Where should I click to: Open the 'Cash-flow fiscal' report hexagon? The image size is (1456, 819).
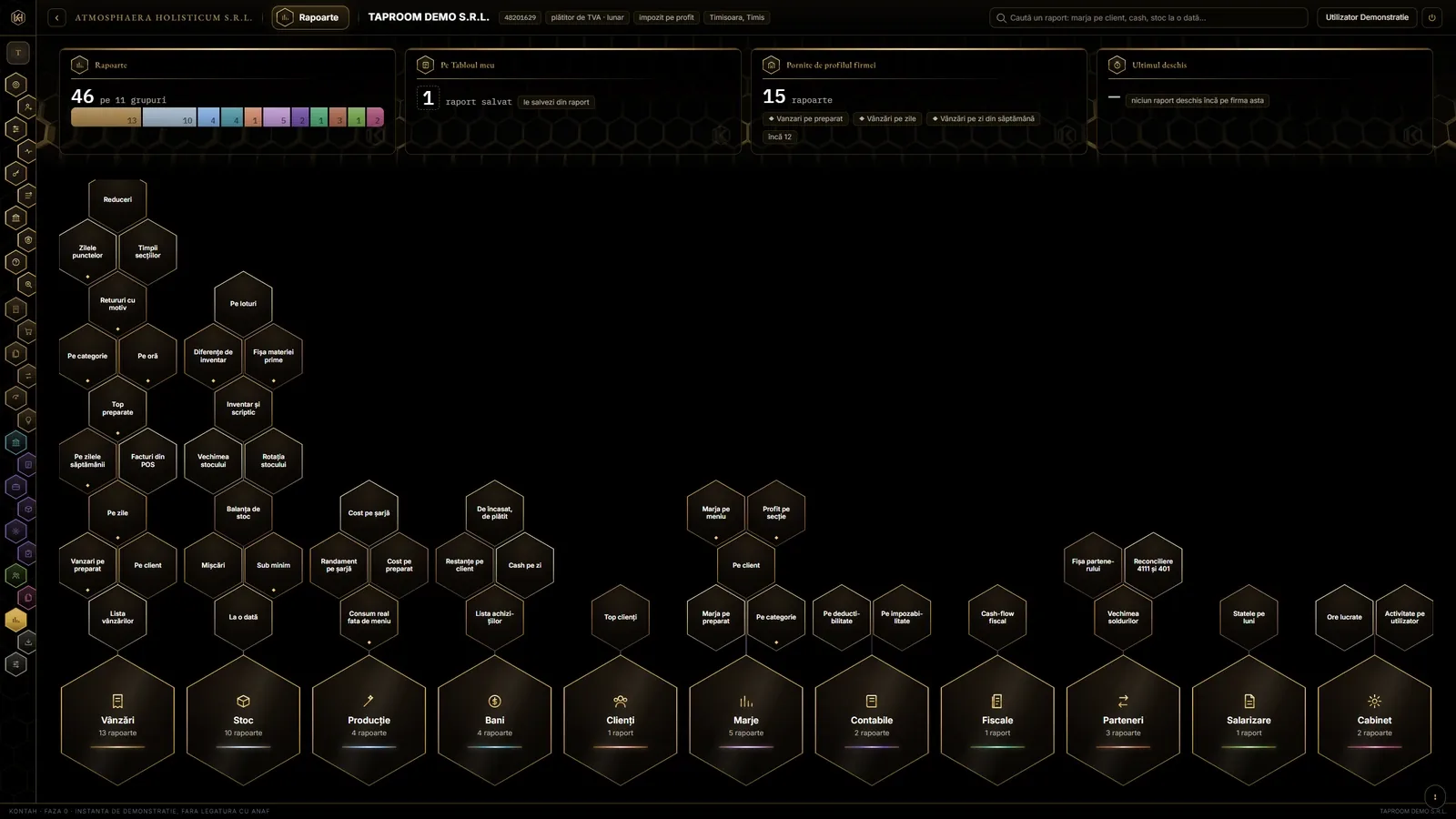click(x=997, y=617)
